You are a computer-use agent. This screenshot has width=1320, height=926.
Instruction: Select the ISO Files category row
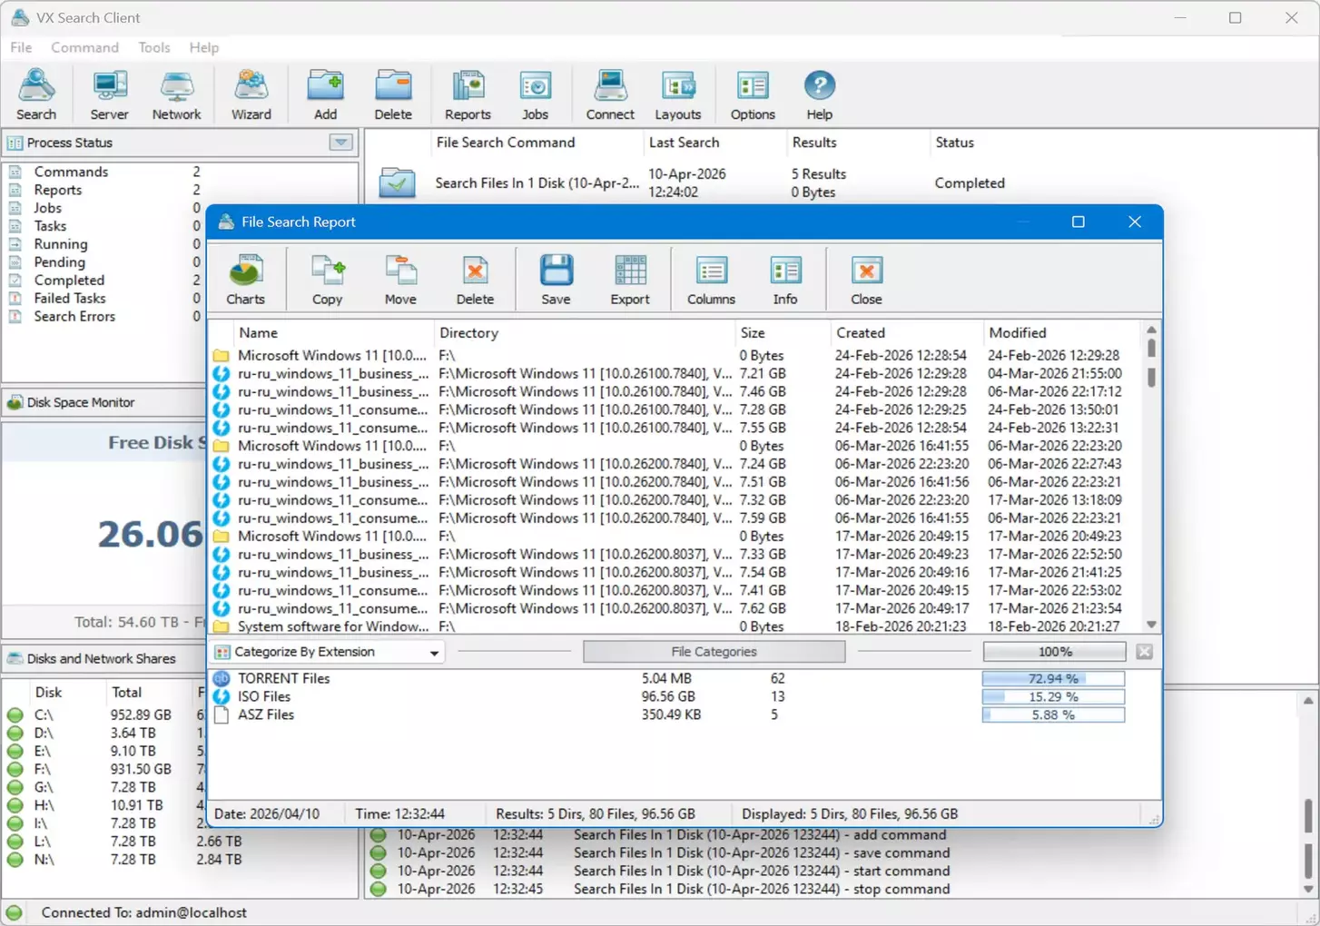pos(264,697)
